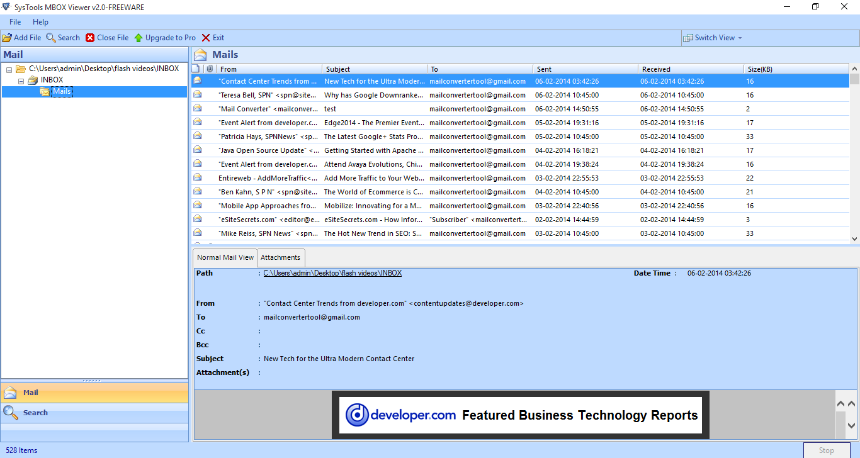Click the mail list scrollbar down arrow

coord(854,238)
